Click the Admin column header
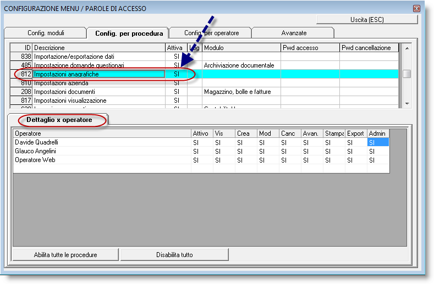Viewport: 434px width, 284px height. [378, 133]
